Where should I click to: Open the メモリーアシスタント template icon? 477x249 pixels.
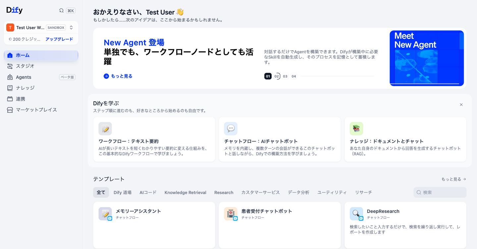pyautogui.click(x=105, y=214)
